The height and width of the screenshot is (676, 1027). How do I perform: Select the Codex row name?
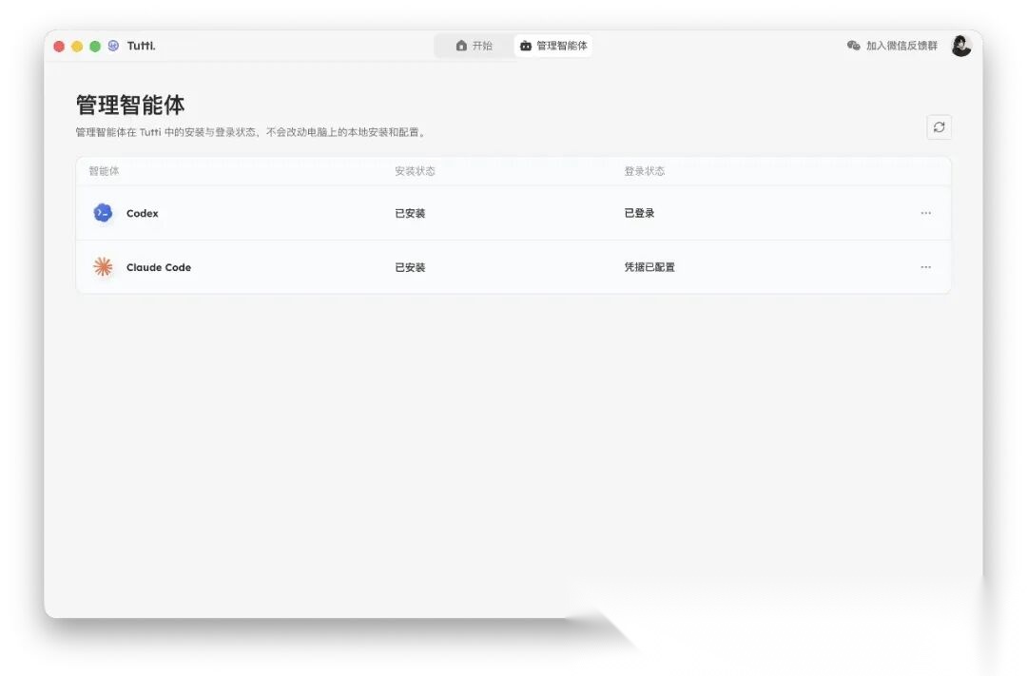tap(142, 214)
